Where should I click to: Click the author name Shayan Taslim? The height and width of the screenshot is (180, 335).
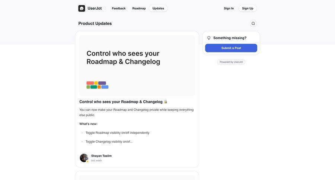101,156
